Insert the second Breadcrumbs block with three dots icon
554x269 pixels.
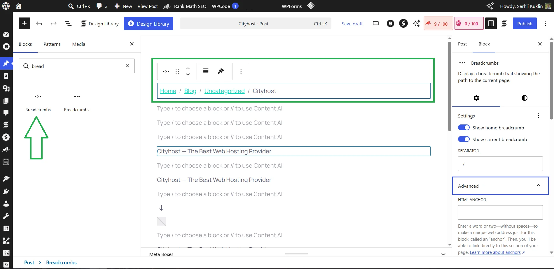77,103
